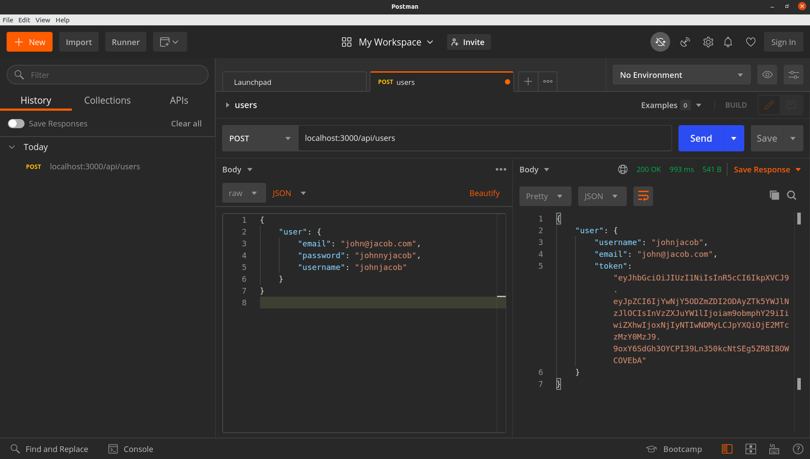Image resolution: width=810 pixels, height=459 pixels.
Task: Open Find and Replace
Action: (x=50, y=449)
